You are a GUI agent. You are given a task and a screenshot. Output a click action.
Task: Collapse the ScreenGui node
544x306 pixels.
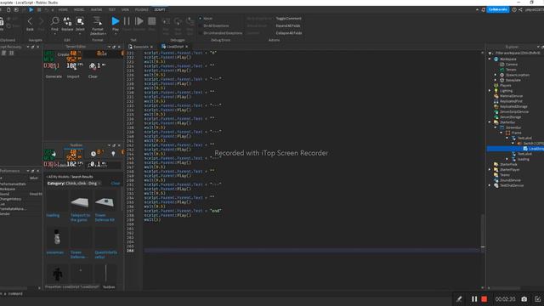(496, 127)
